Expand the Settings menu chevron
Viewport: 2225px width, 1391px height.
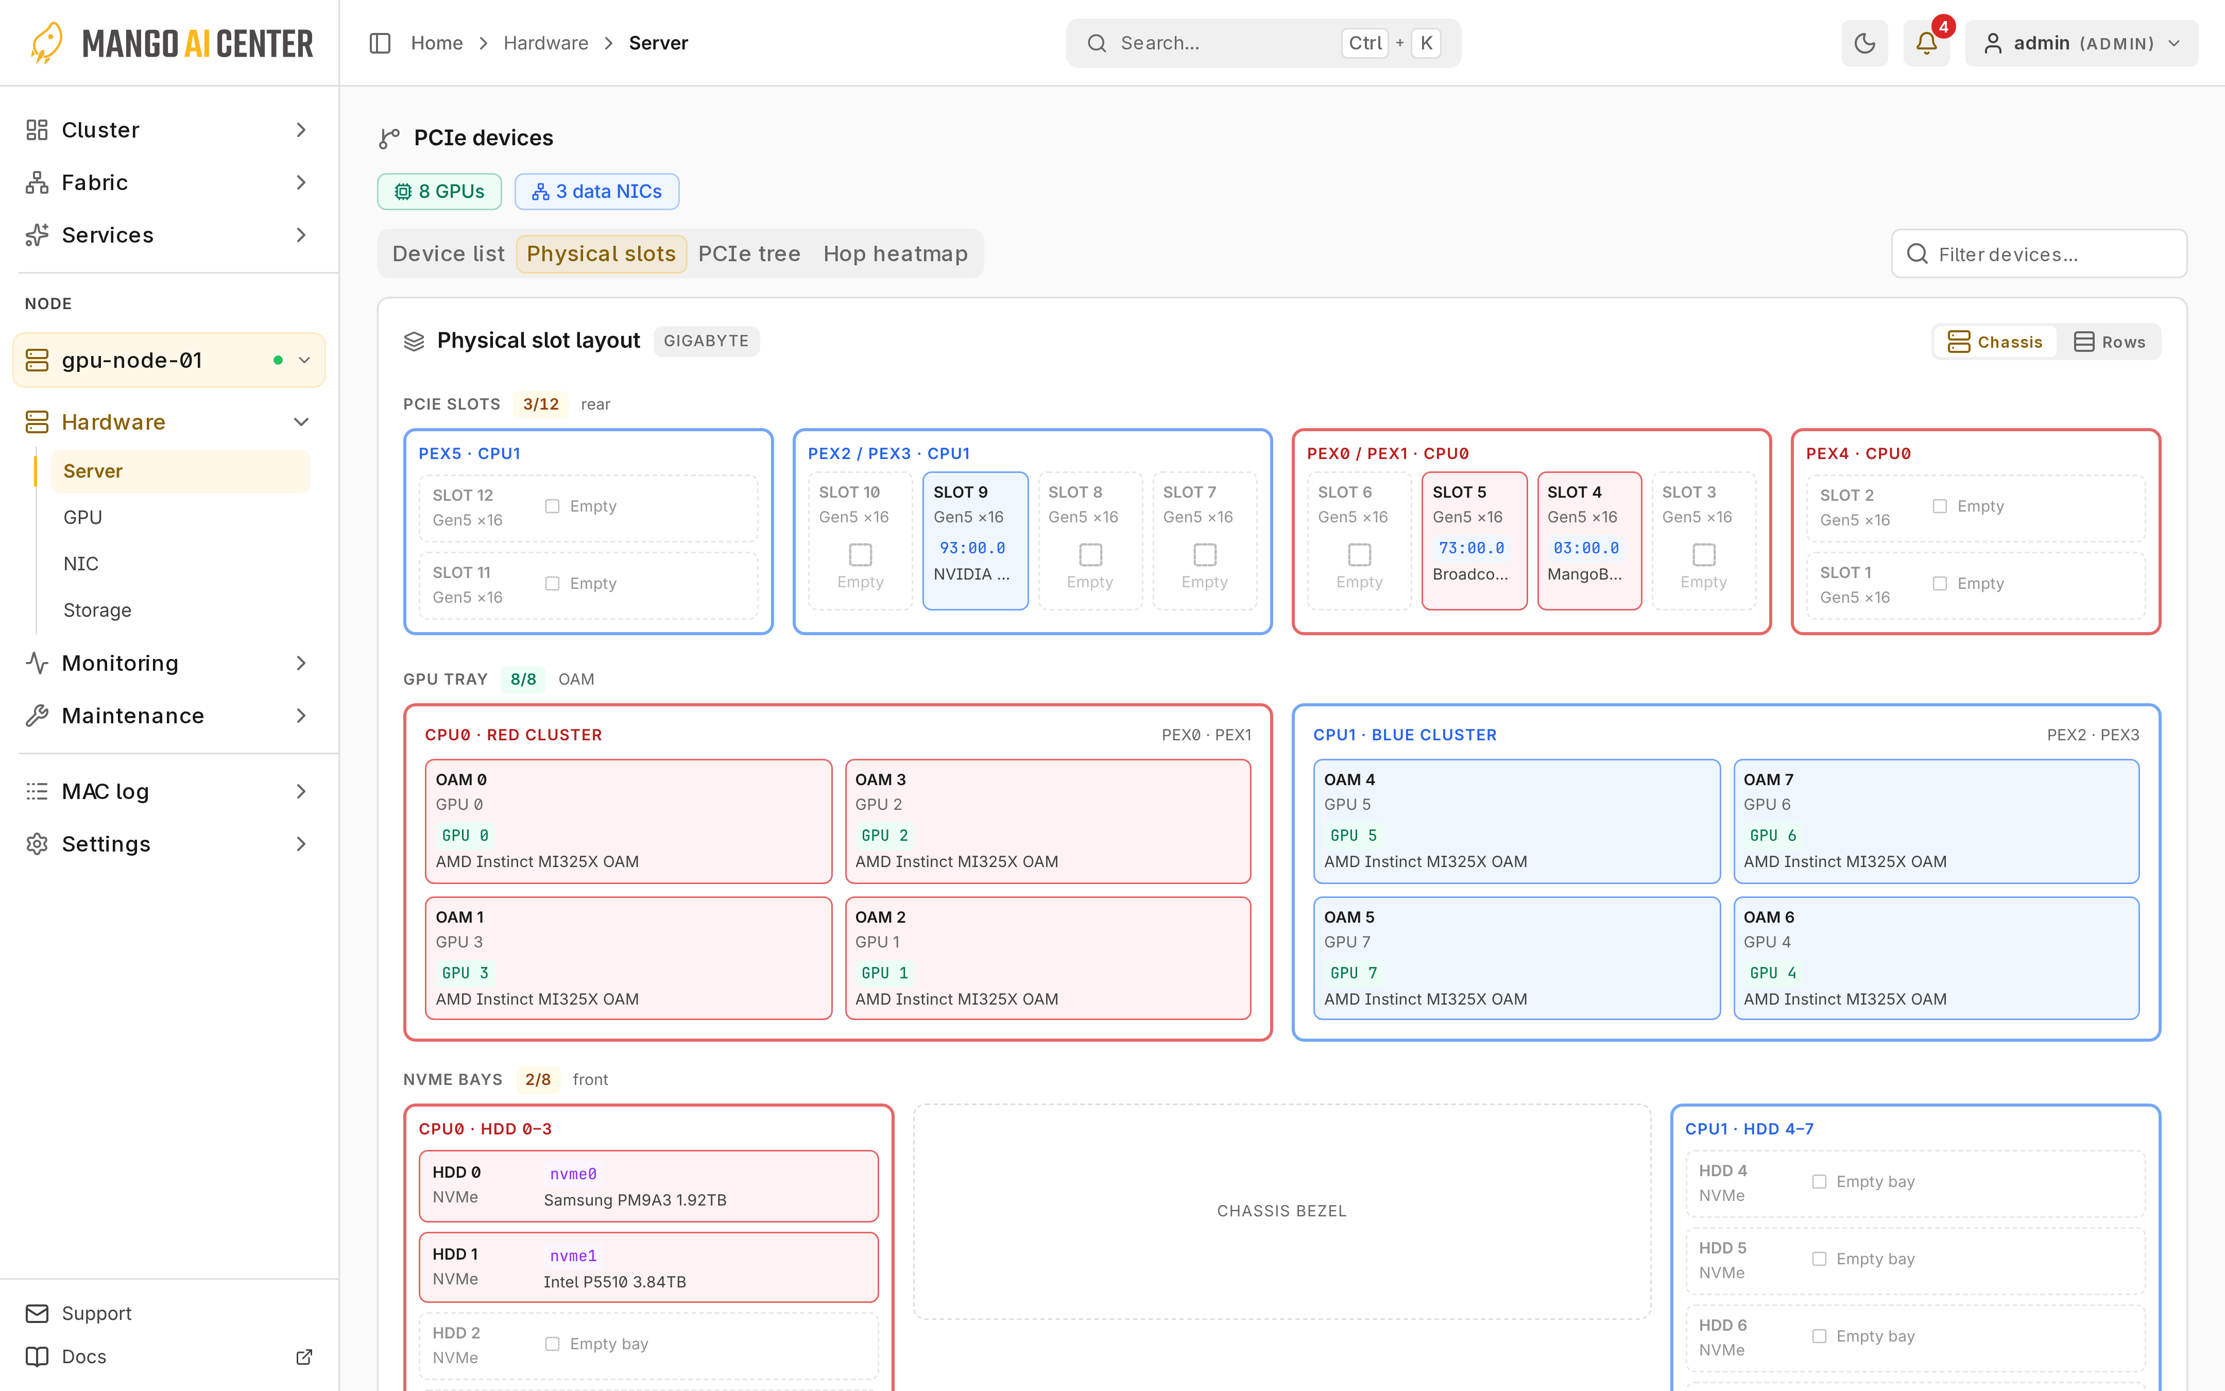pos(301,844)
